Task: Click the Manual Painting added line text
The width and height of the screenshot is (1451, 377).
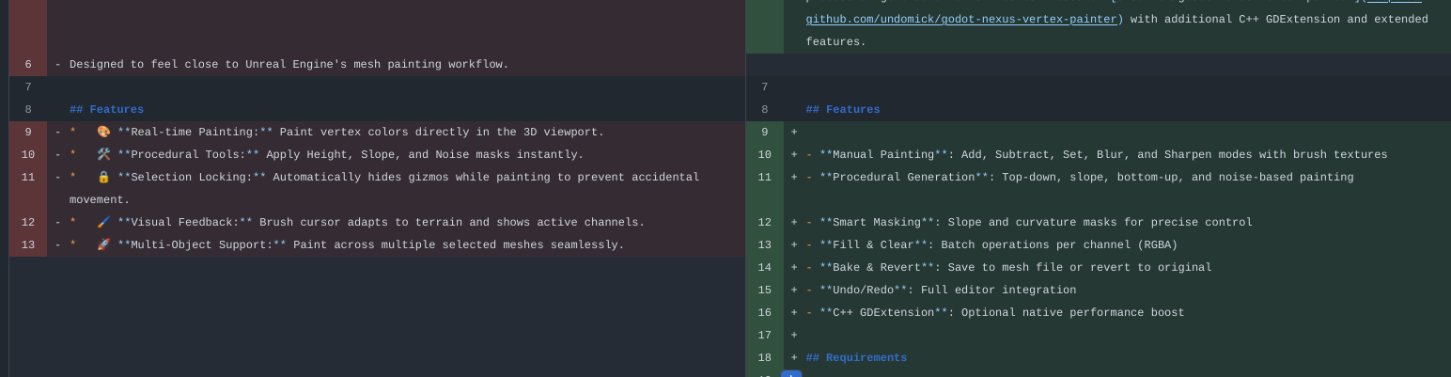Action: [1096, 155]
